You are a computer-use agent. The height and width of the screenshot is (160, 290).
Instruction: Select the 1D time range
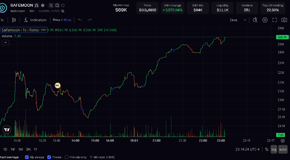[5, 149]
